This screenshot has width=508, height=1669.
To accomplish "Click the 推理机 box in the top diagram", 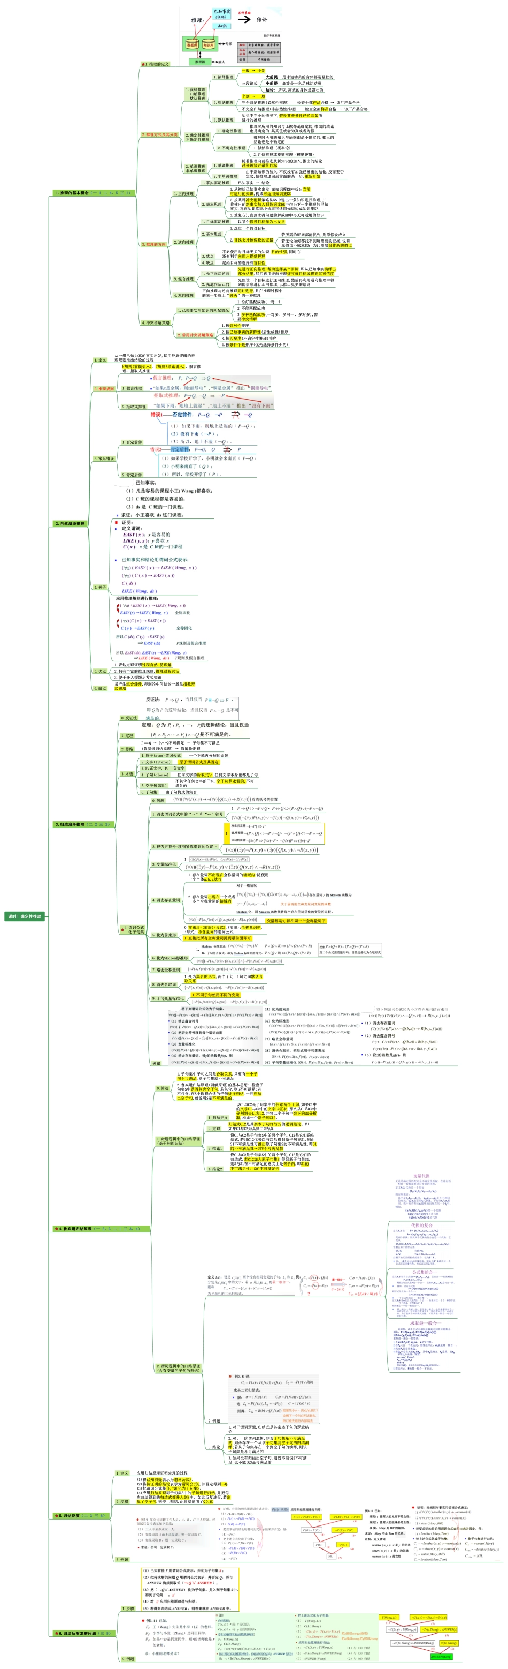I will point(200,62).
